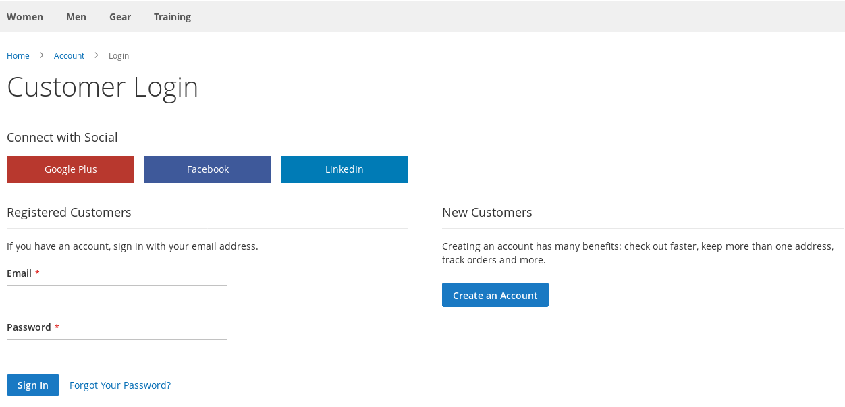Open the Women menu
The height and width of the screenshot is (407, 845).
[25, 17]
